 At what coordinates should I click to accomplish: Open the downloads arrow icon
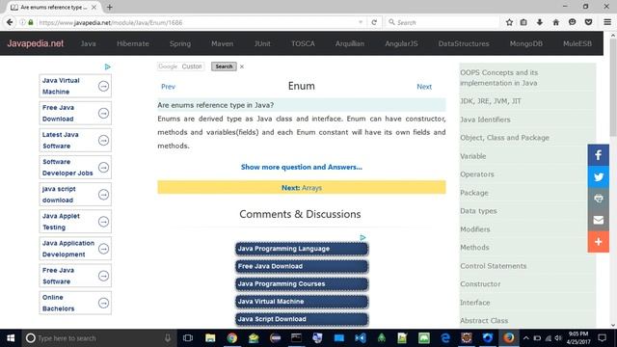coord(540,22)
